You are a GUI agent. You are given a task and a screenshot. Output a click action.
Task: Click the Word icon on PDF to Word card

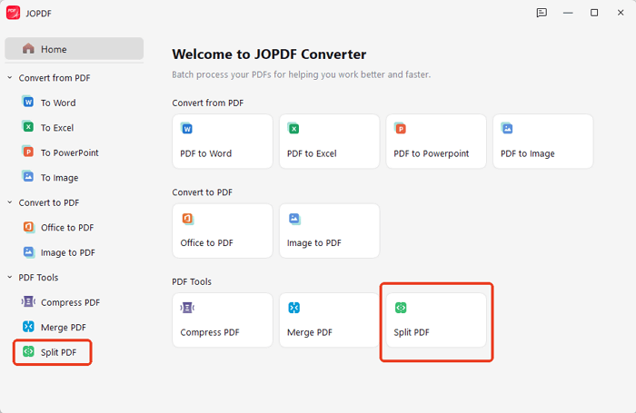click(186, 128)
